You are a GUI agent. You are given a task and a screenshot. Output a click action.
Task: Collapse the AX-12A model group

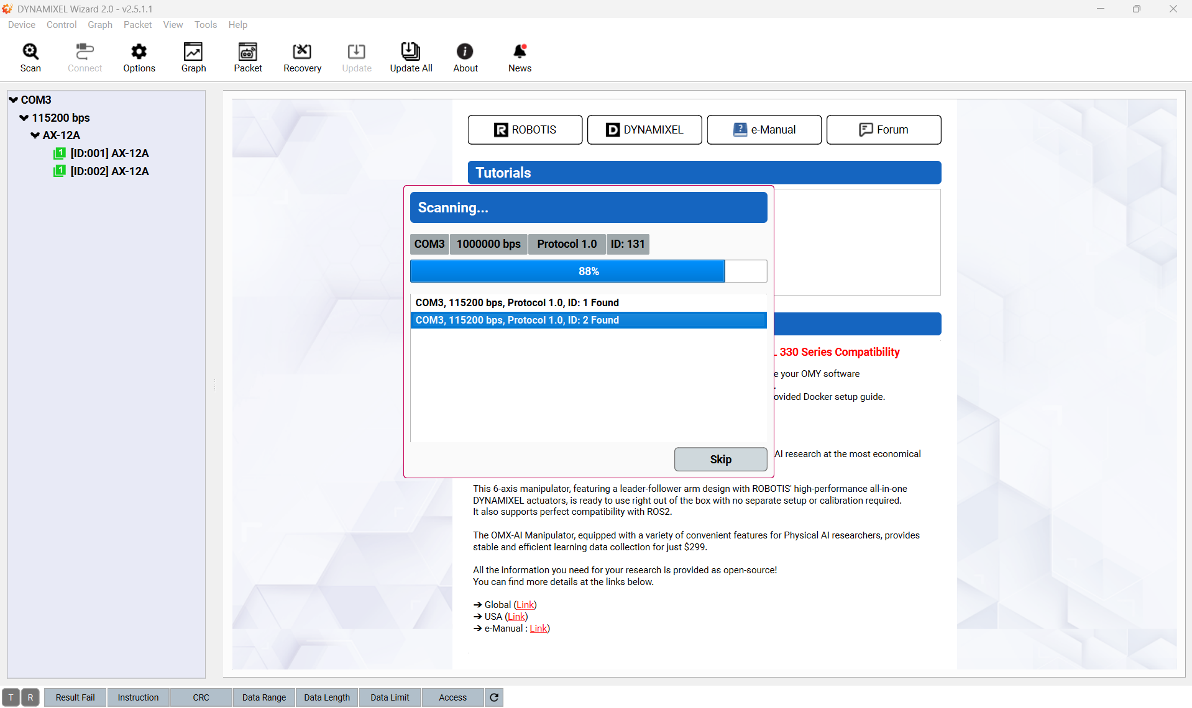click(x=35, y=135)
